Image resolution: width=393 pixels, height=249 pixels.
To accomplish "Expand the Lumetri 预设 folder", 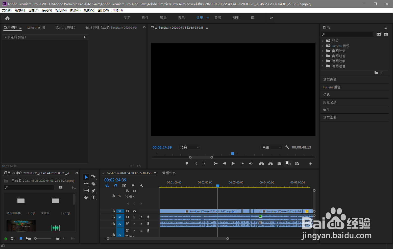I will [x=323, y=46].
